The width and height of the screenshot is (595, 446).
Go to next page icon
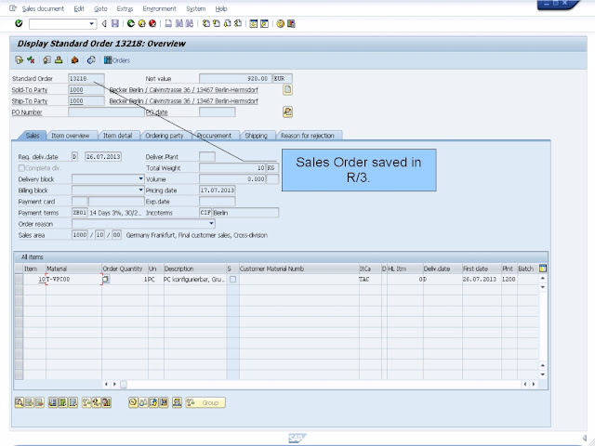[x=227, y=23]
